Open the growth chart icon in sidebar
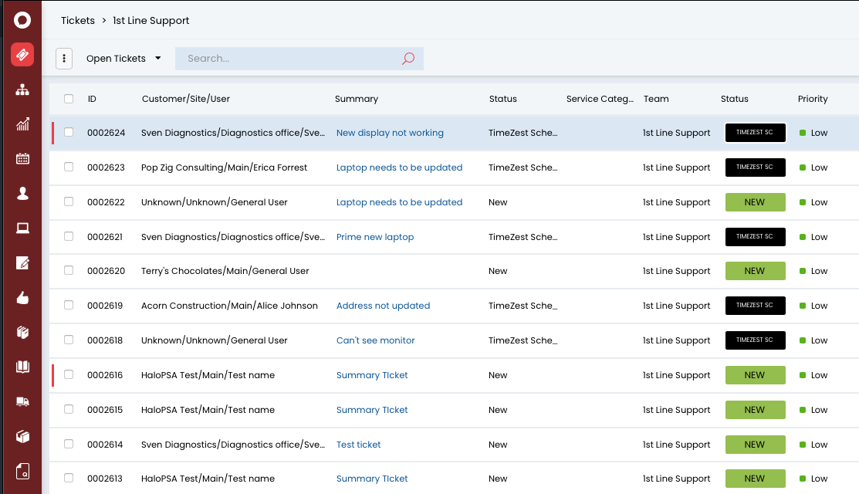The image size is (859, 494). tap(22, 124)
